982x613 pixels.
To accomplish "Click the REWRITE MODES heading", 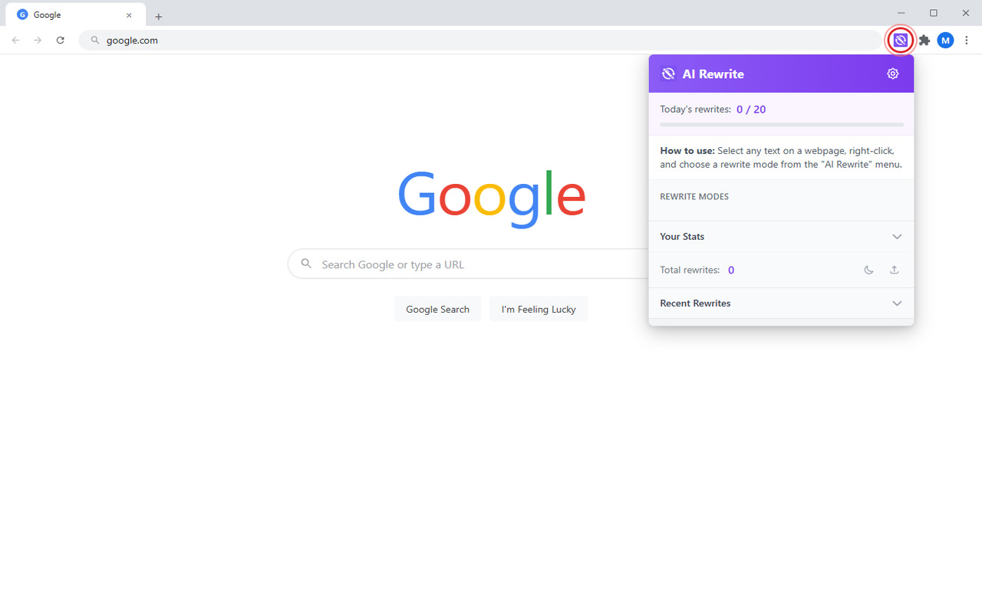I will click(x=694, y=197).
